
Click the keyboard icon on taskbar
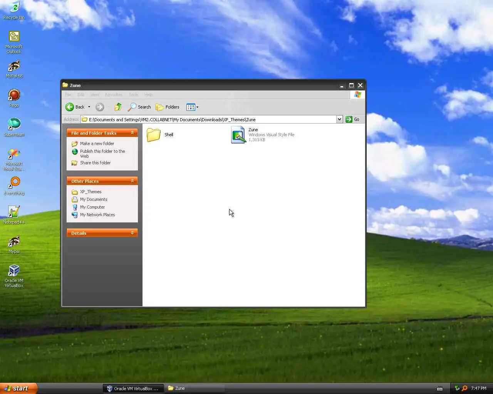point(440,389)
